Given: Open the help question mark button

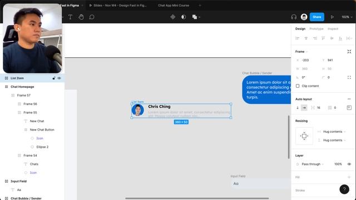Looking at the screenshot, I should click(344, 189).
